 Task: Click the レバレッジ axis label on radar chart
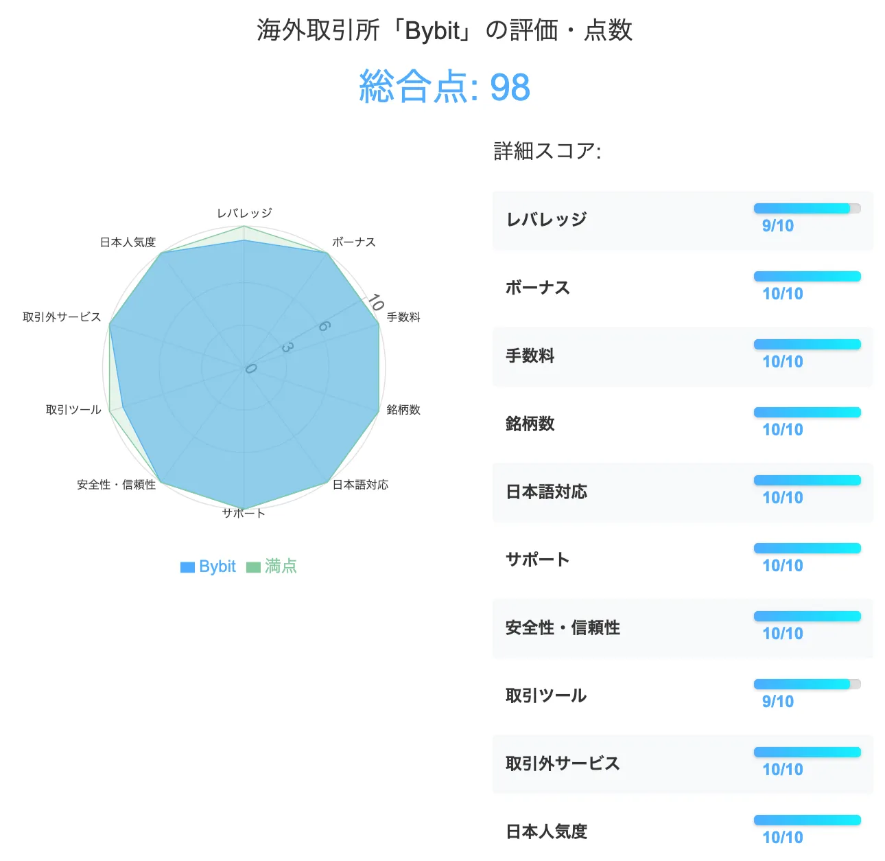244,213
